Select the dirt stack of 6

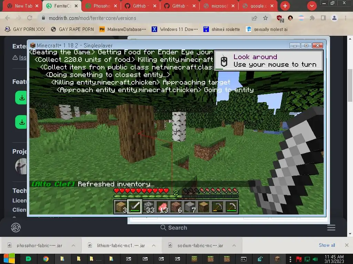[176, 207]
